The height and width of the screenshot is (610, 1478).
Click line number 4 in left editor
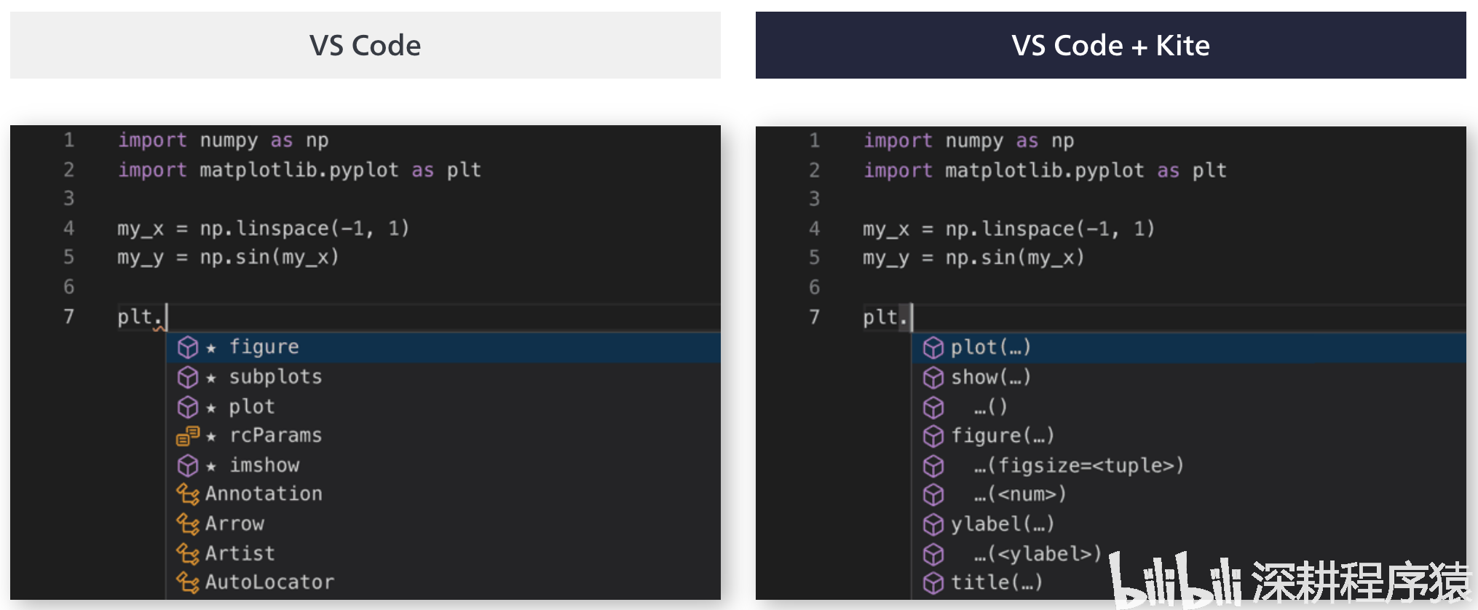click(69, 229)
